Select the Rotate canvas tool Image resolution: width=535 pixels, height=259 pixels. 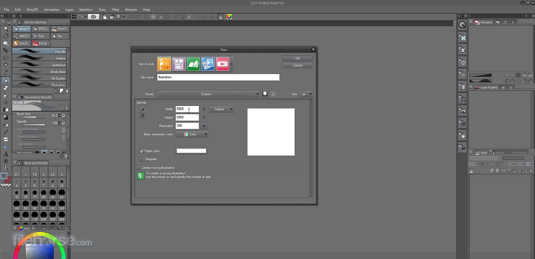[5, 36]
